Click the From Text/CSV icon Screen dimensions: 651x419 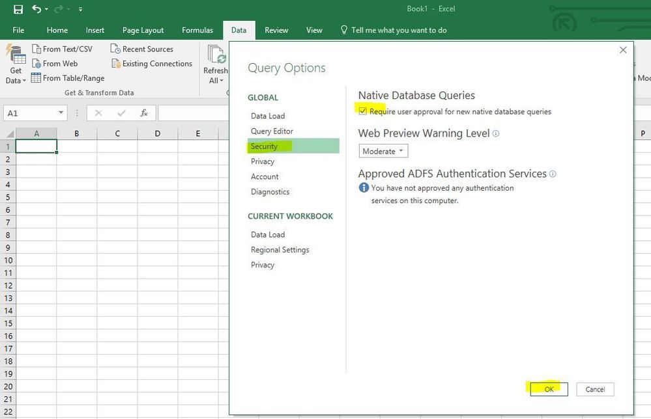click(x=36, y=49)
